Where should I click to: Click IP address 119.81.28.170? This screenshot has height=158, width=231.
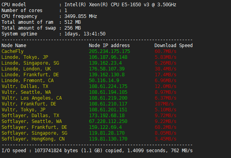tap(107, 133)
